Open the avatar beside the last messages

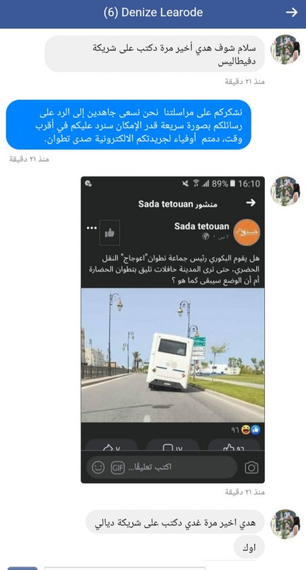285,524
